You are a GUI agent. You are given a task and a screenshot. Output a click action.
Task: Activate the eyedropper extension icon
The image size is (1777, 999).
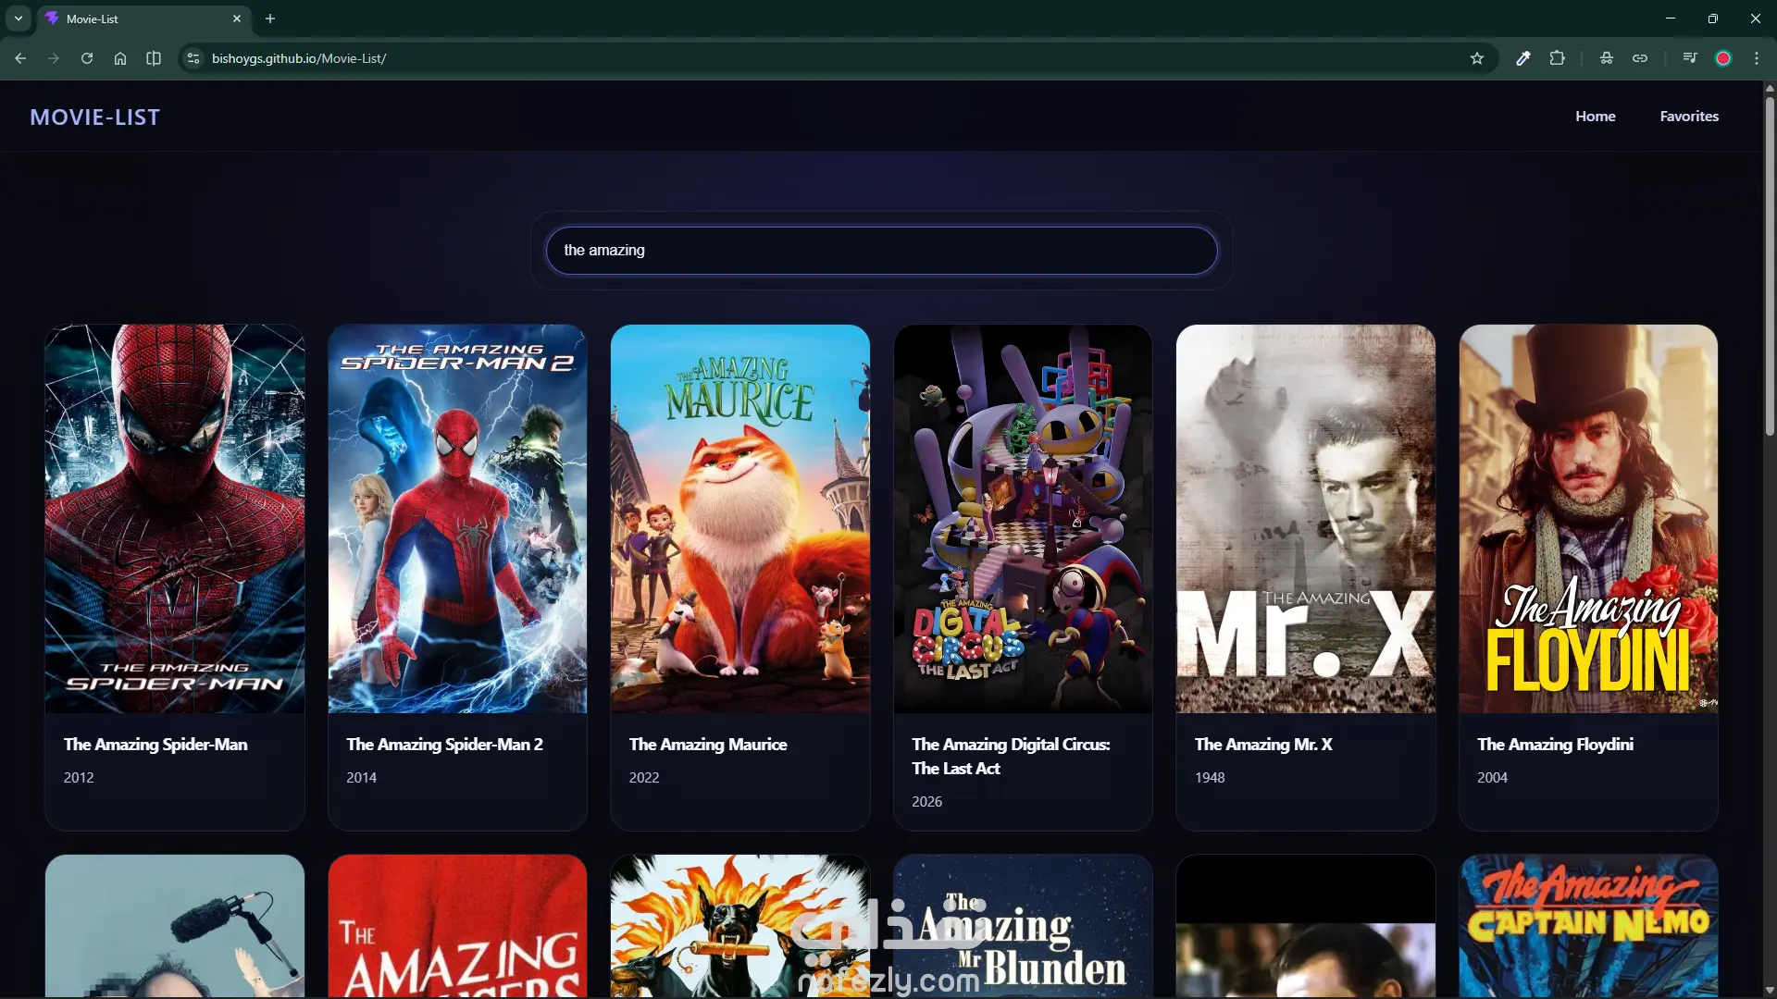coord(1522,58)
